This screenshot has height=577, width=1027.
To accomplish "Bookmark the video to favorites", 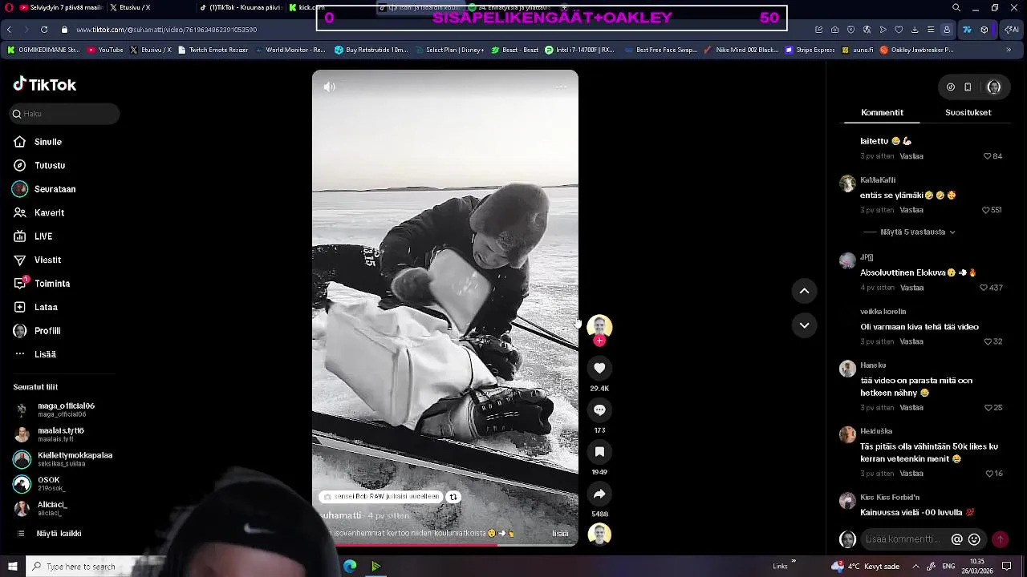I will 599,452.
